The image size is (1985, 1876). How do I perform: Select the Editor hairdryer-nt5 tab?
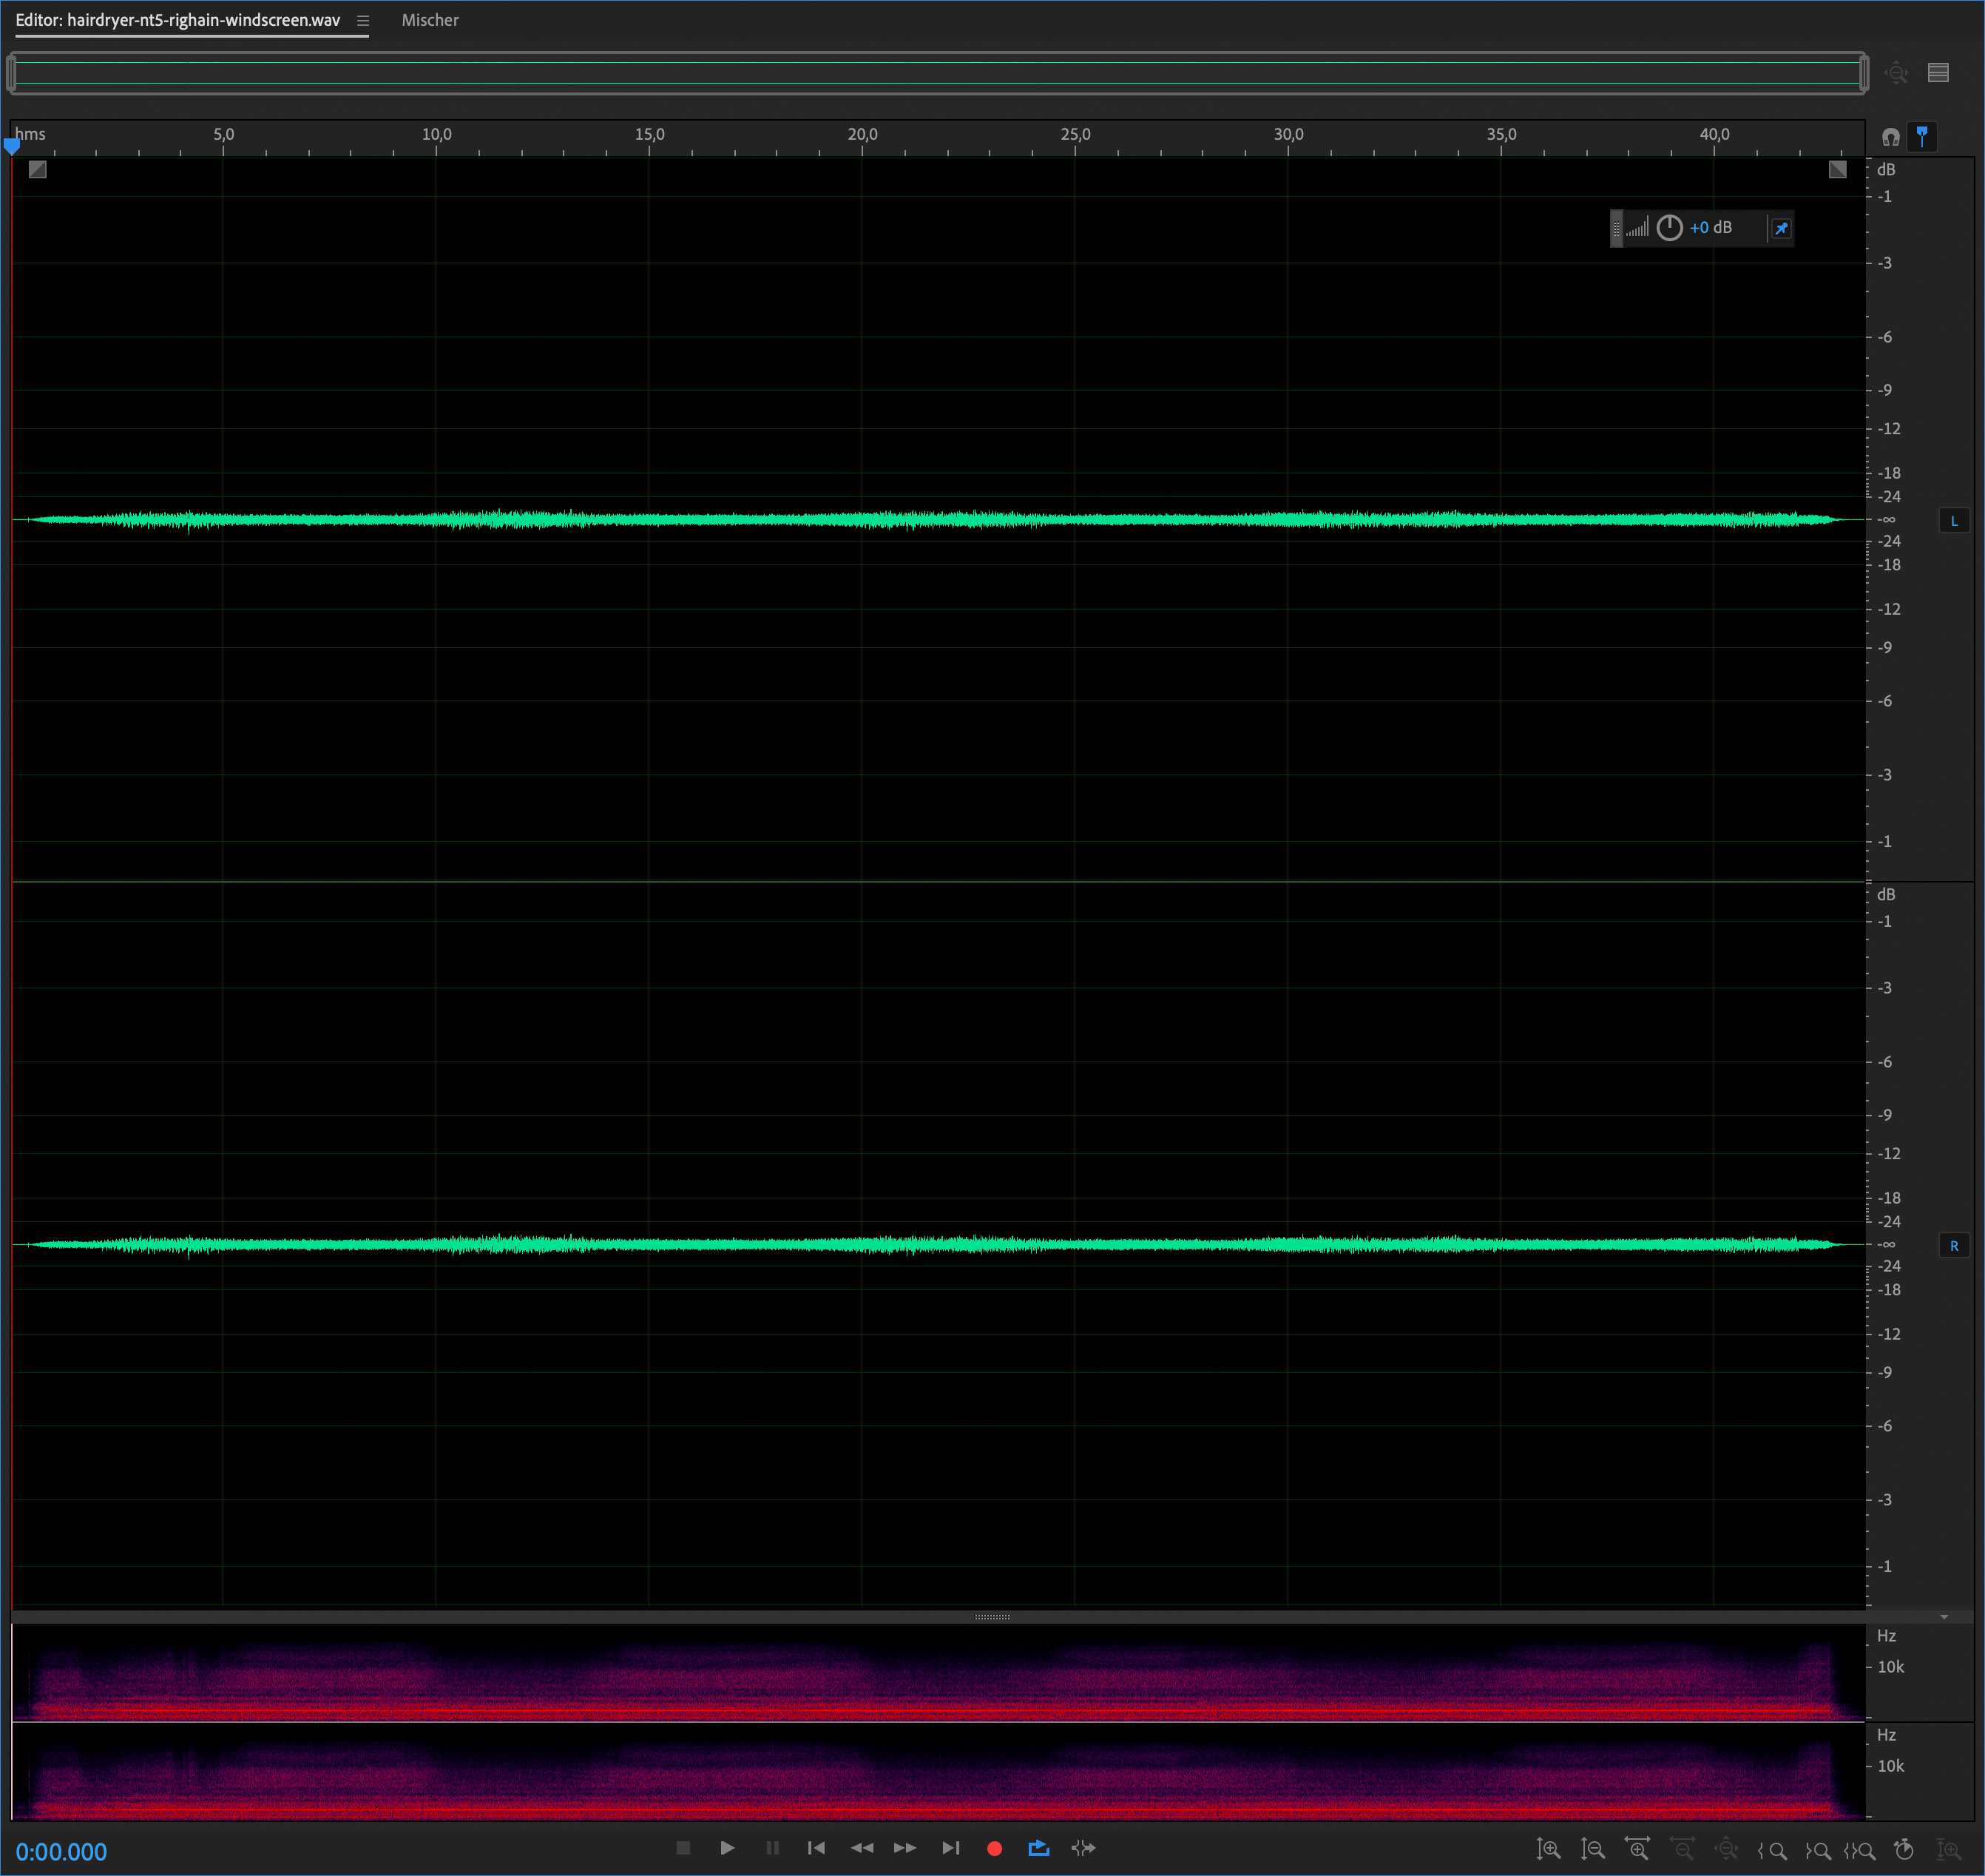[178, 20]
